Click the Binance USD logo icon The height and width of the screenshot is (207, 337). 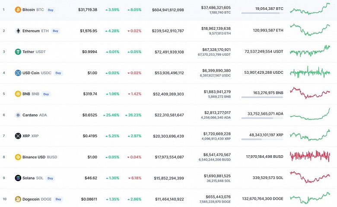coord(18,157)
